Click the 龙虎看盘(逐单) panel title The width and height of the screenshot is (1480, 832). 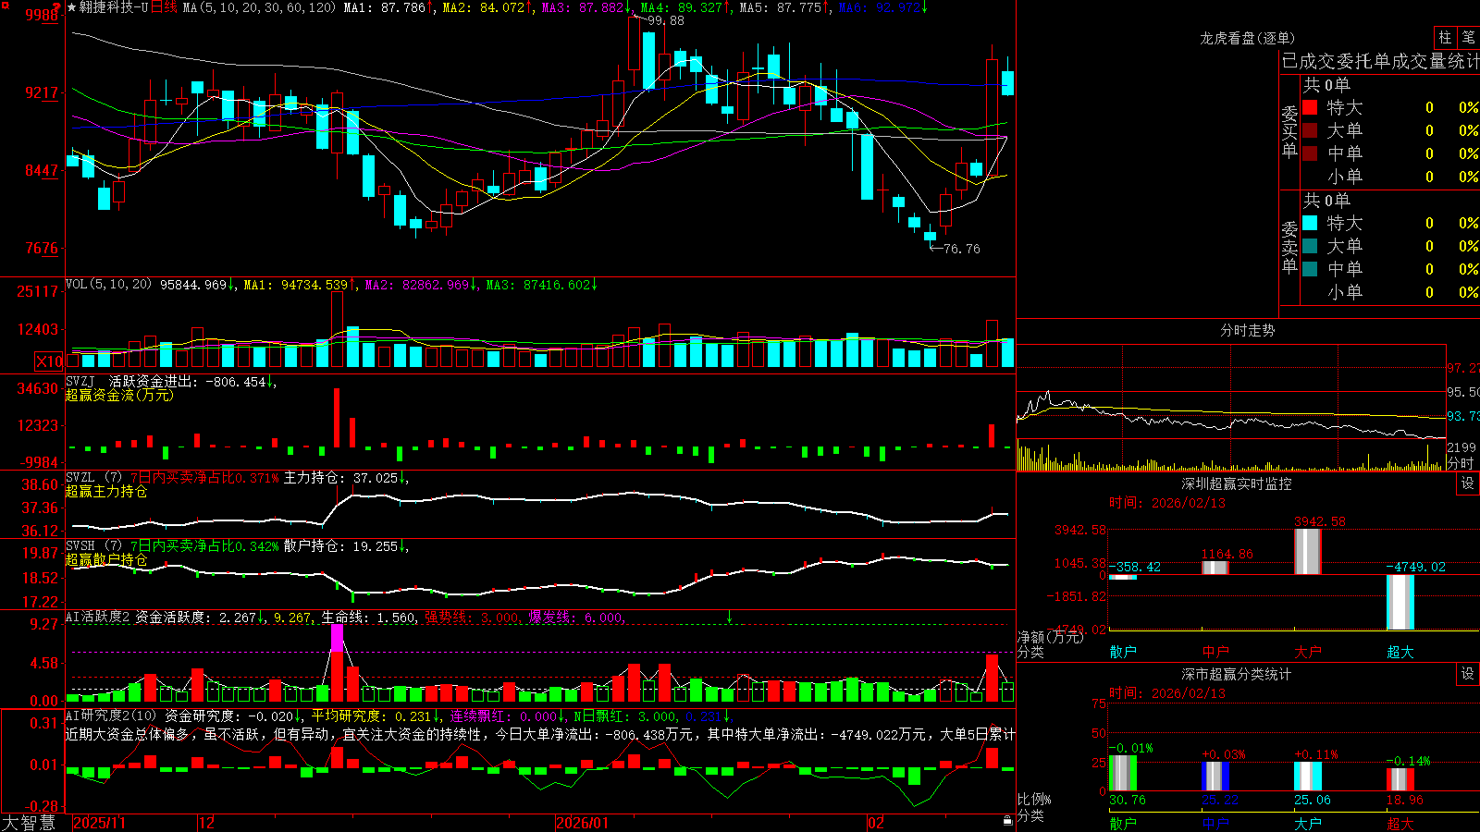tap(1248, 38)
